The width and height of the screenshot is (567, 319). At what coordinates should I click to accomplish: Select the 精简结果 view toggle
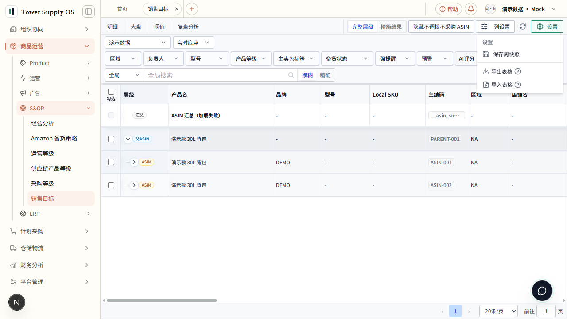pos(391,27)
